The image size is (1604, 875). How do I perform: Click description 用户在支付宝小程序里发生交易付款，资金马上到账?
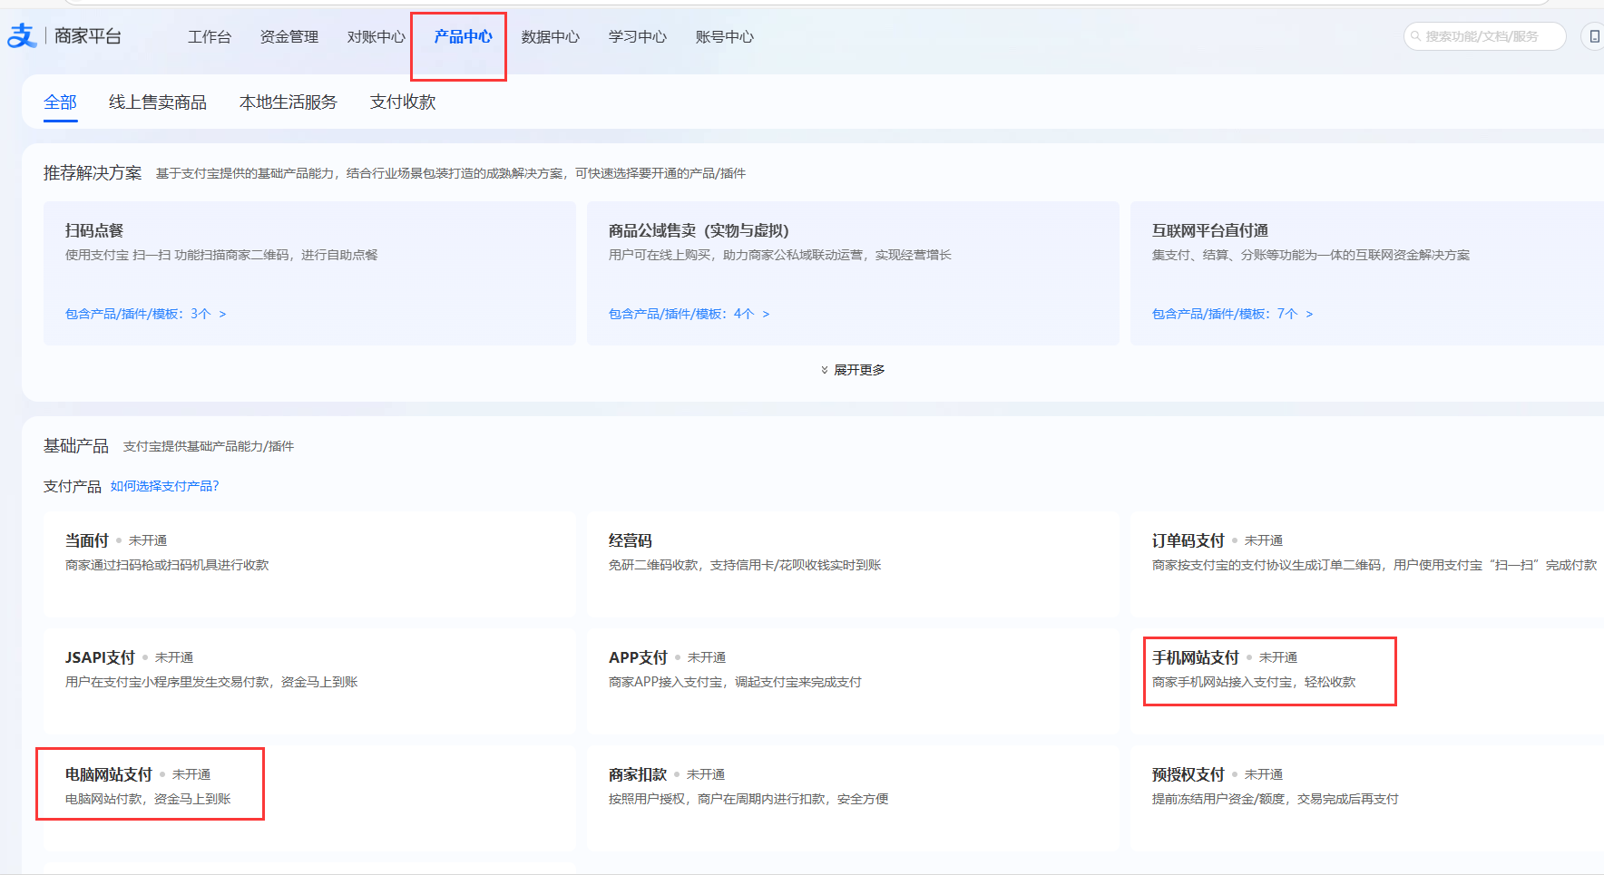(x=211, y=682)
